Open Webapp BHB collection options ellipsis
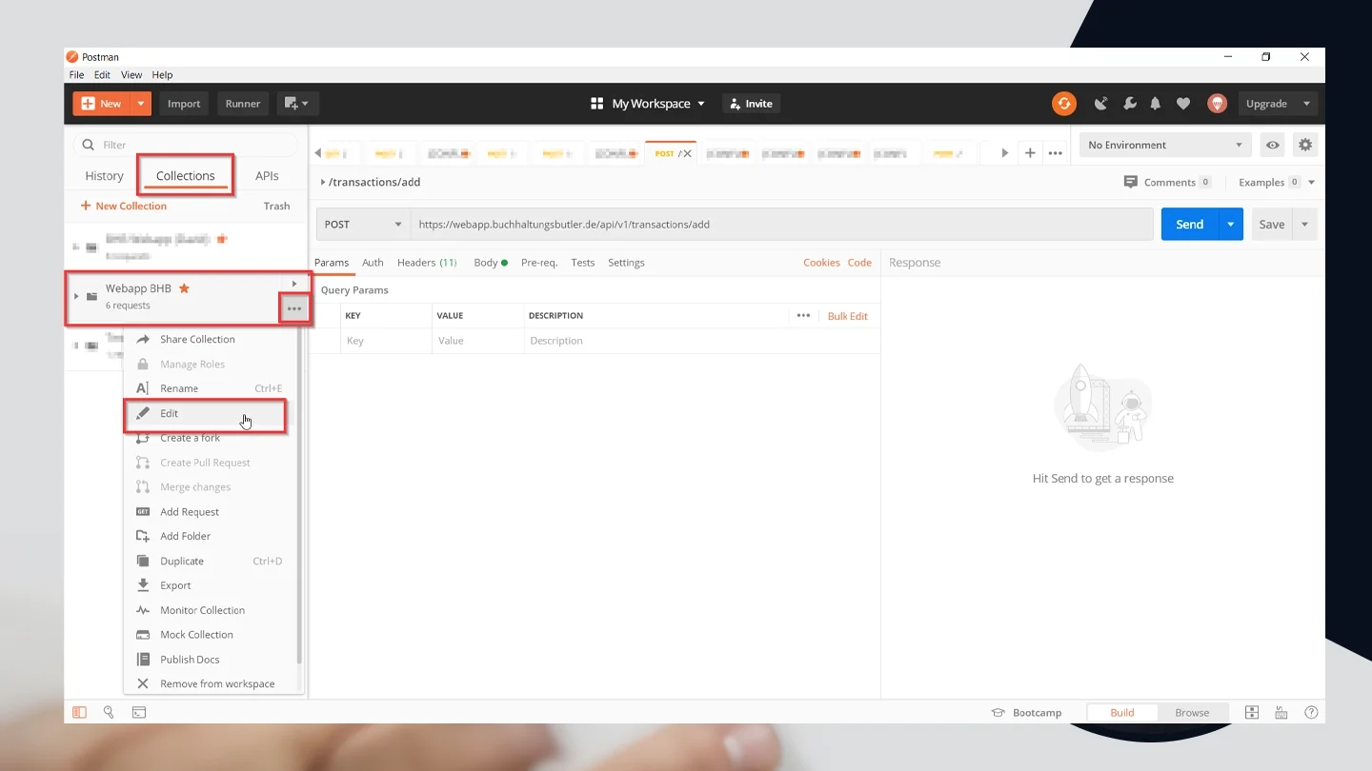 pyautogui.click(x=294, y=308)
